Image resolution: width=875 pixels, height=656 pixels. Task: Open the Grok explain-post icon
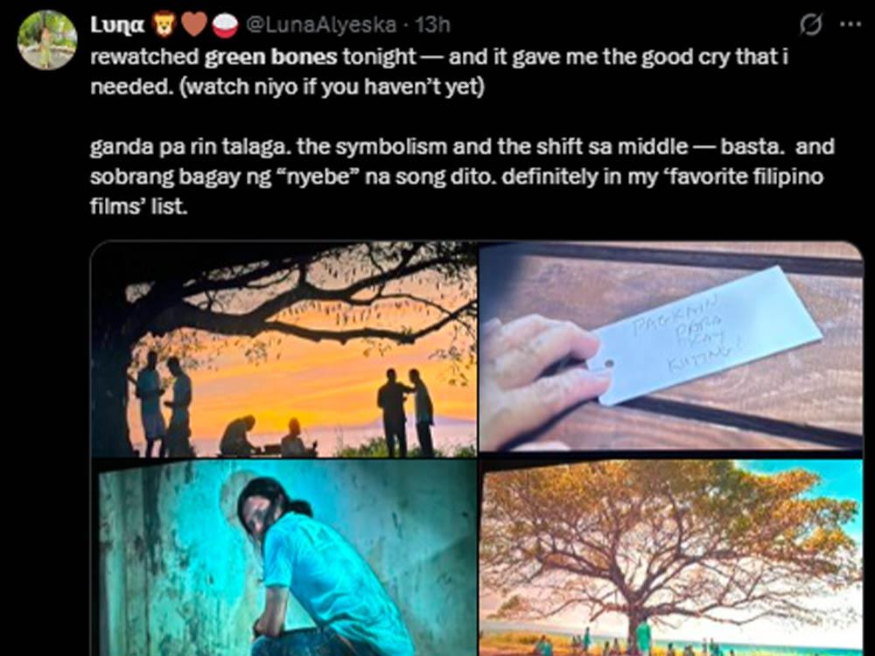pyautogui.click(x=810, y=24)
